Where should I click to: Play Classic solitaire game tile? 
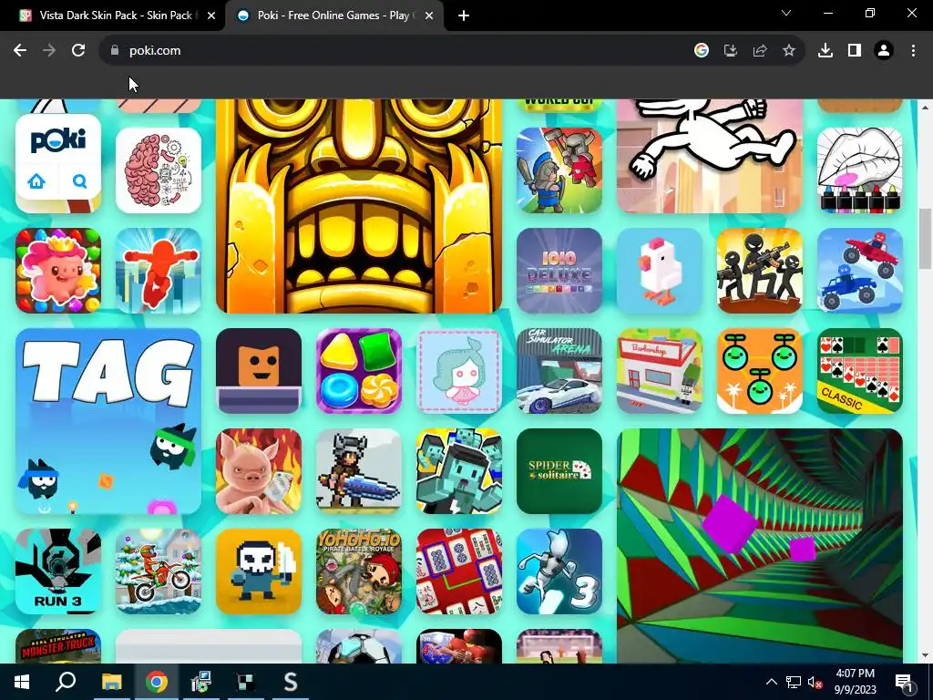[860, 371]
